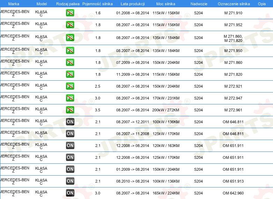Select engine code M 272.947

(x=233, y=98)
